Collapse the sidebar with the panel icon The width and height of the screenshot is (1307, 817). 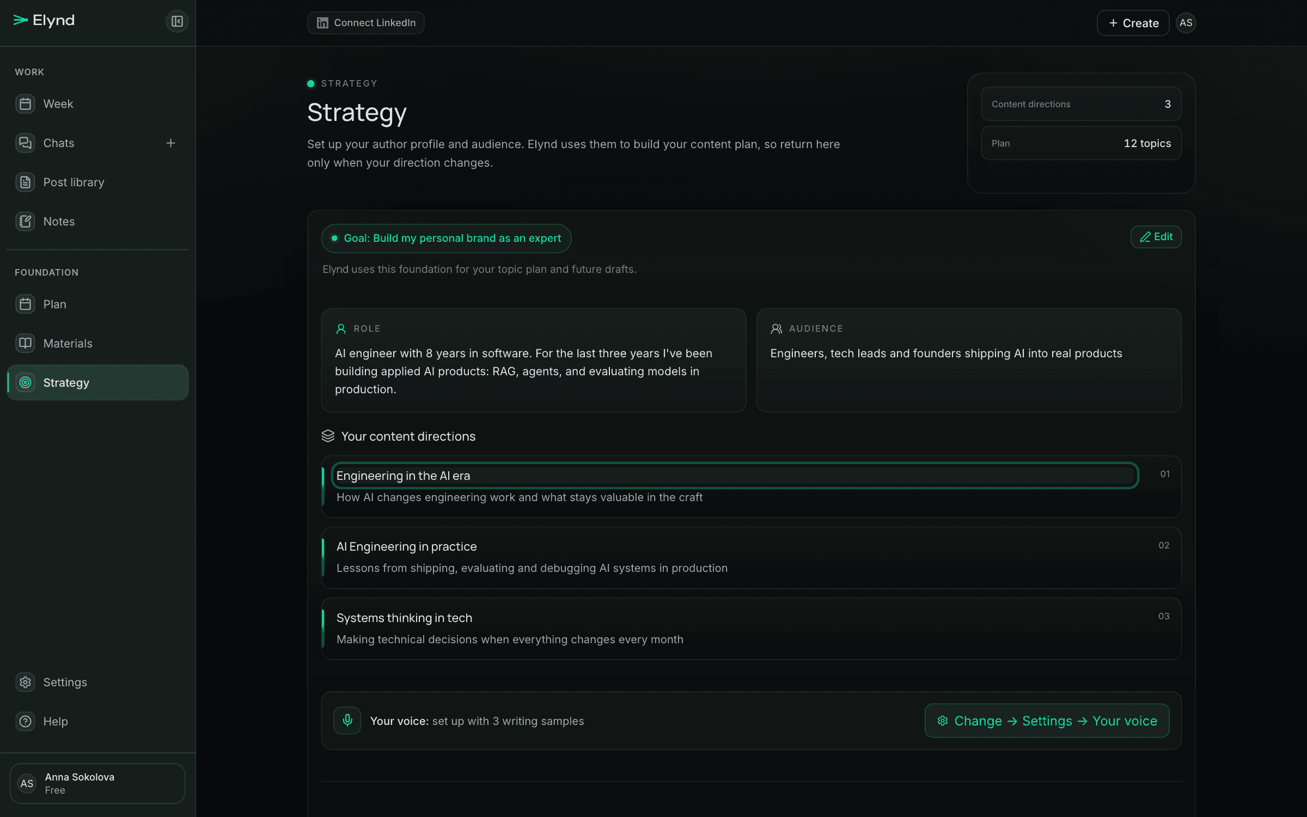point(177,21)
